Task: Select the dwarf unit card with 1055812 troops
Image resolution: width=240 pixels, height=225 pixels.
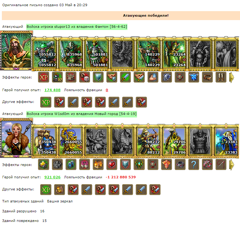Action: pyautogui.click(x=45, y=53)
